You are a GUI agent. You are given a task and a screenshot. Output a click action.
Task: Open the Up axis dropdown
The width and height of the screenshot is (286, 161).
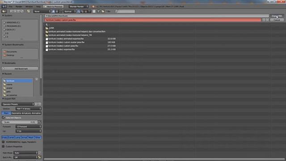point(29,131)
